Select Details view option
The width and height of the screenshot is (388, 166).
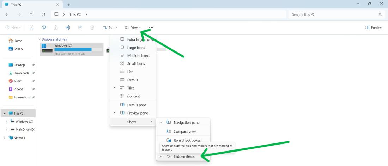pyautogui.click(x=133, y=80)
